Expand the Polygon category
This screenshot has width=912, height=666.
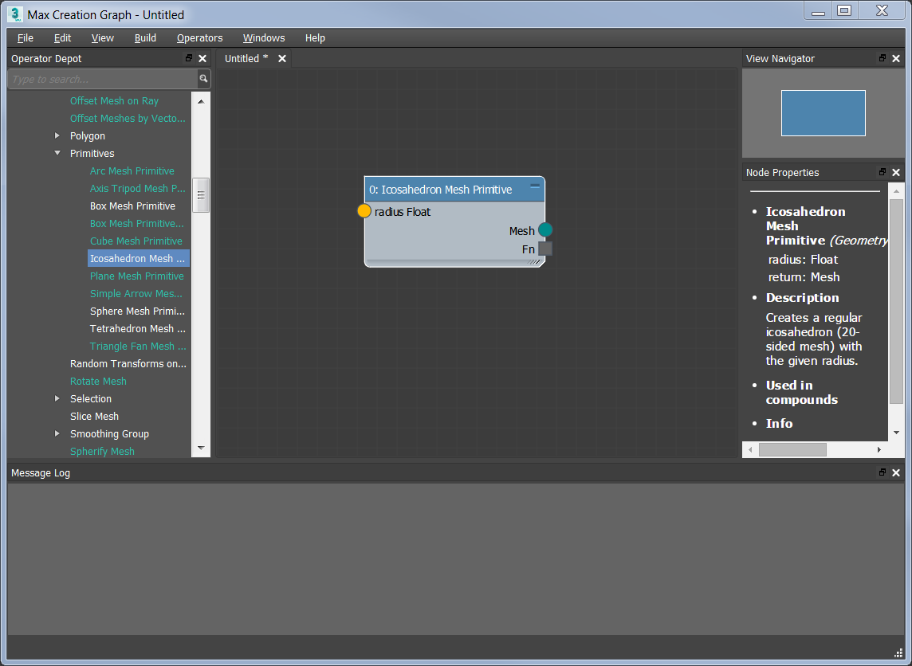pos(57,135)
